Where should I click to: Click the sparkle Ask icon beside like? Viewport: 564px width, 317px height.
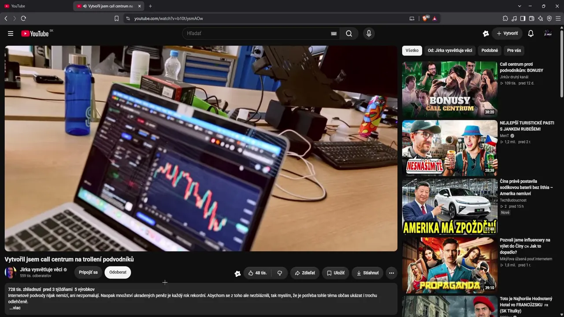237,273
